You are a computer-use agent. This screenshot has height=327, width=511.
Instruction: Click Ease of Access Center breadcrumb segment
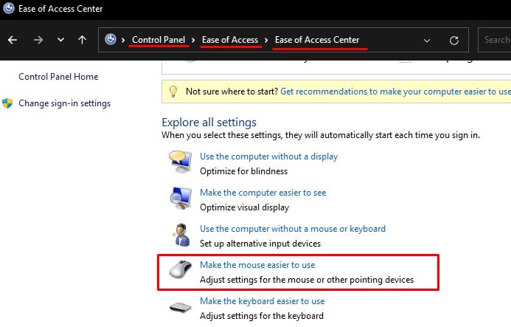pyautogui.click(x=317, y=40)
